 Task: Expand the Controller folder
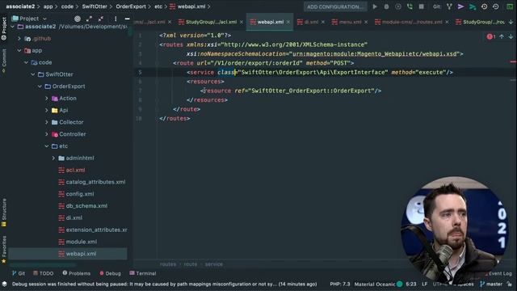click(47, 134)
